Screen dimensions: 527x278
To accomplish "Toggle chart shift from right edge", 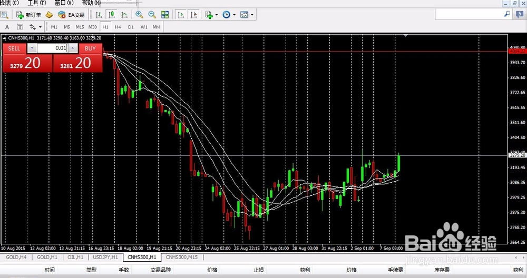I will tap(193, 15).
